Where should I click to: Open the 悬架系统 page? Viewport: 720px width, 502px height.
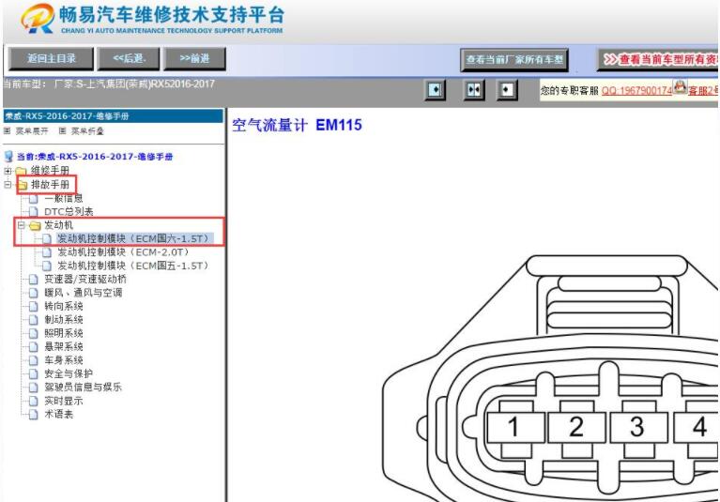[64, 346]
